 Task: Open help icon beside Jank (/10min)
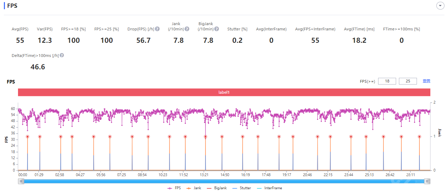[x=187, y=29]
